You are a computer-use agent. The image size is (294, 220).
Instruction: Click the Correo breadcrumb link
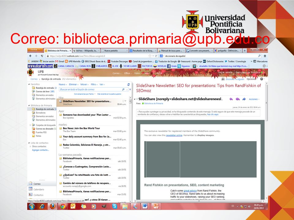(x=34, y=79)
